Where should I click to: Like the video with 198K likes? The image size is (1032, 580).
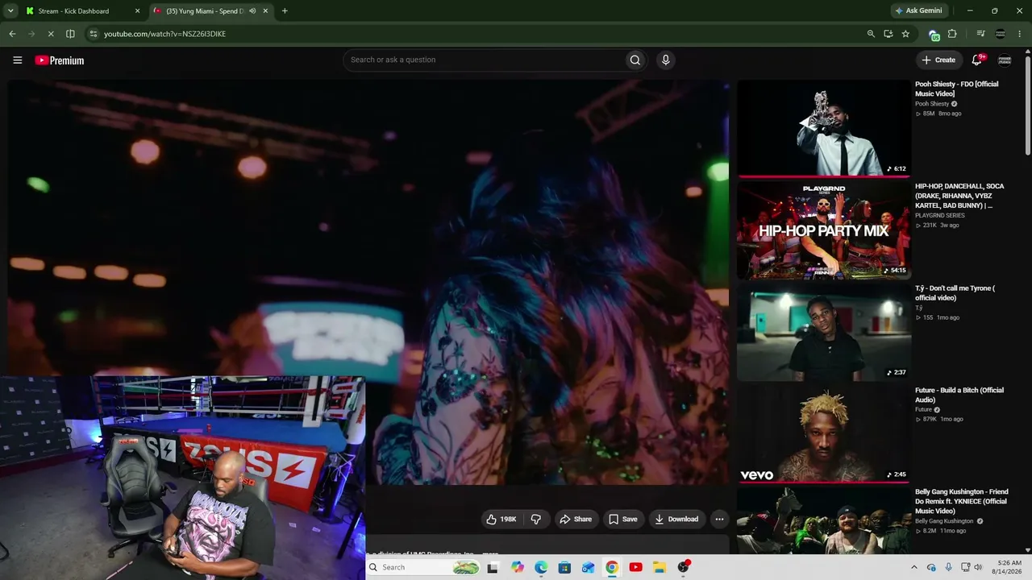[x=501, y=520]
